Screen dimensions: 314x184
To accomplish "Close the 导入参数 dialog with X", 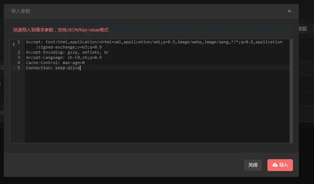I will click(x=289, y=11).
